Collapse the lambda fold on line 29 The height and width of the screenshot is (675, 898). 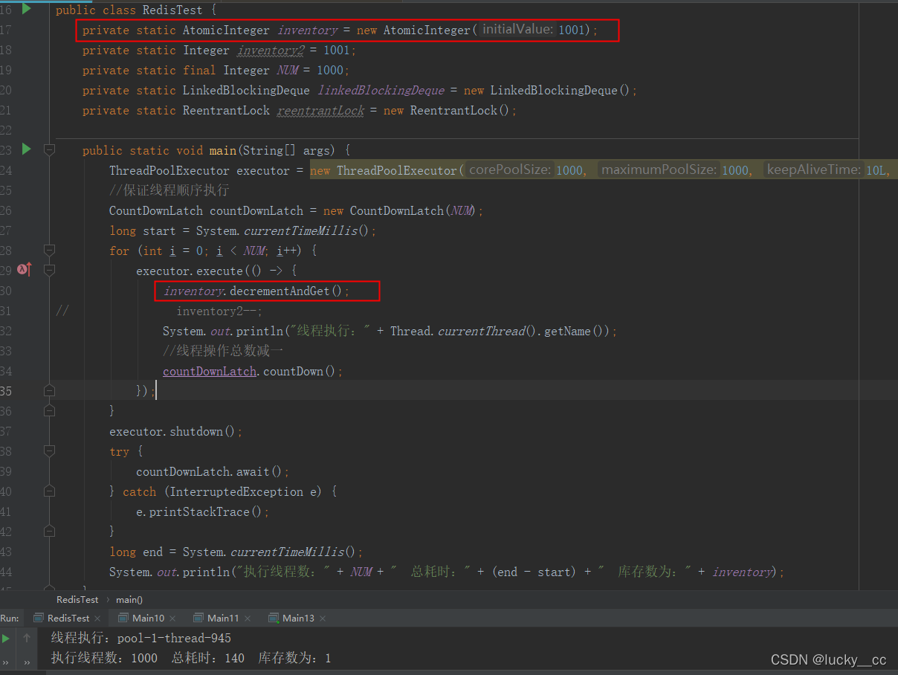(49, 271)
